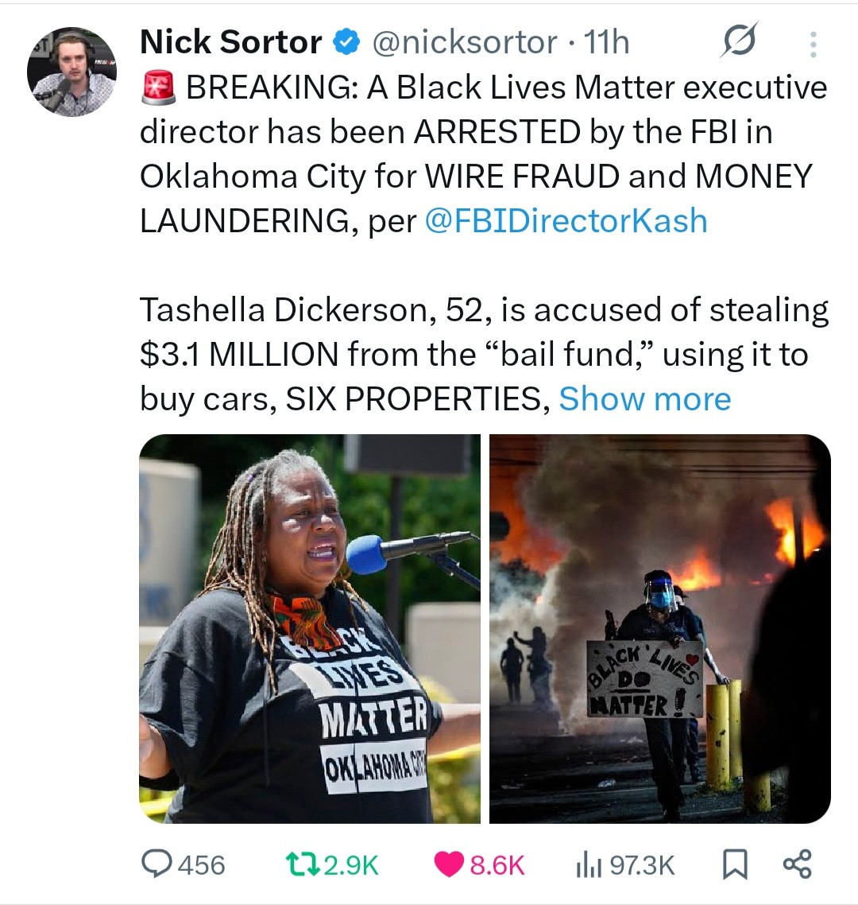Click the green retweet icon

tap(303, 864)
